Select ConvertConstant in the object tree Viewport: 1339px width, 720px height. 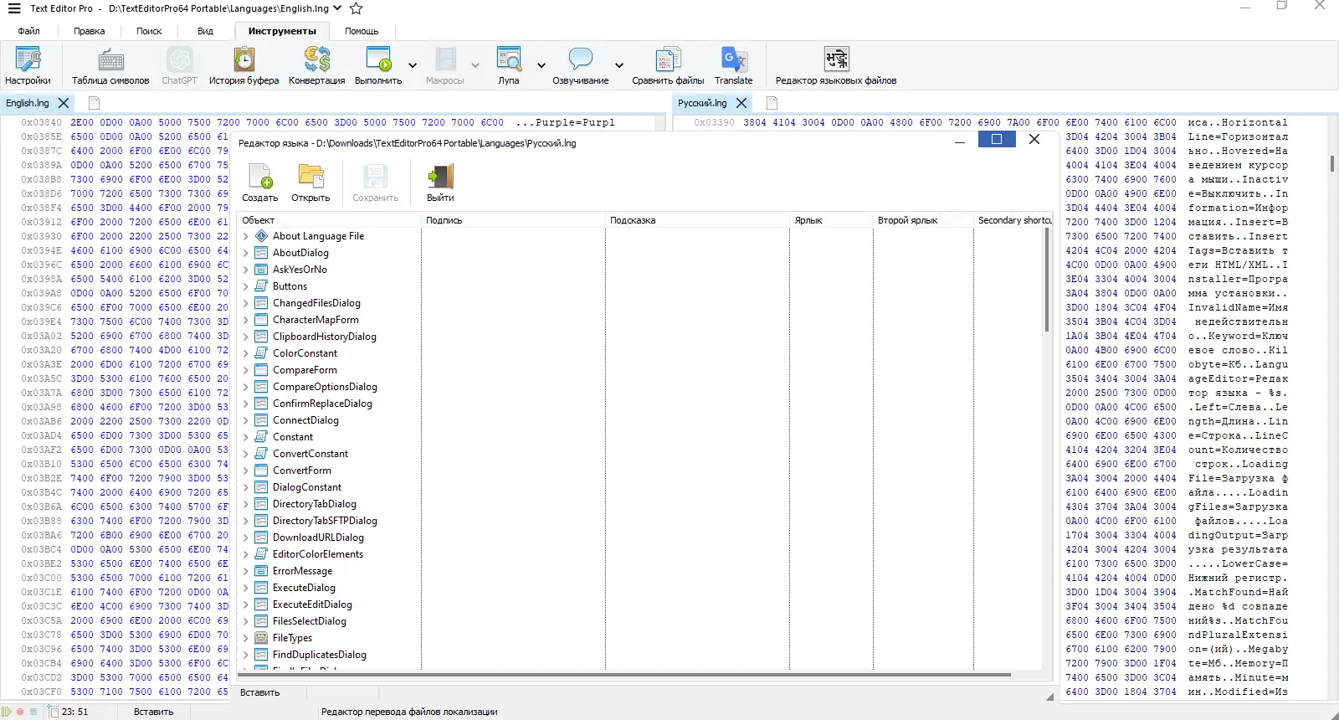tap(310, 454)
